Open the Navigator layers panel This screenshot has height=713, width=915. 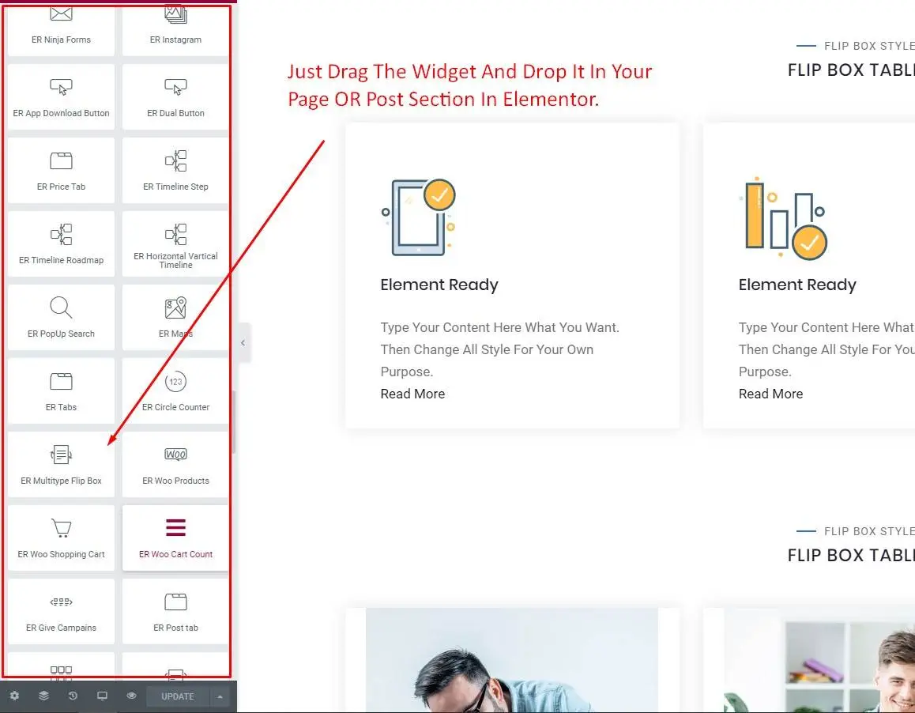[x=43, y=696]
